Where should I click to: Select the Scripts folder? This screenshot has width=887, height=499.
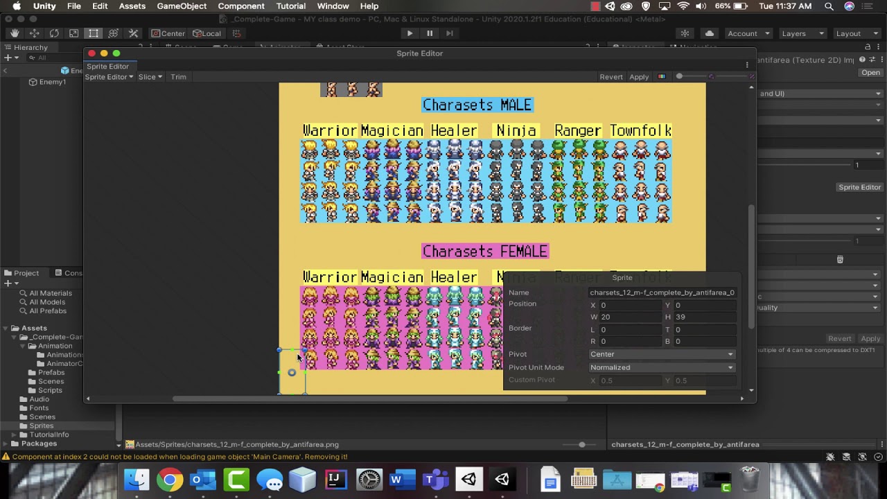tap(49, 390)
